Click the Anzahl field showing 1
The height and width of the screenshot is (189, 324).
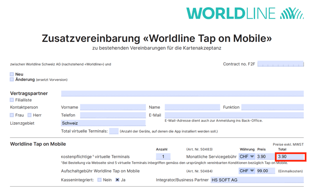click(x=163, y=157)
